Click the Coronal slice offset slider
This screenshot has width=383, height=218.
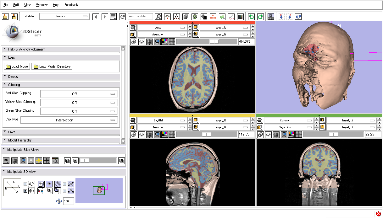(333, 135)
